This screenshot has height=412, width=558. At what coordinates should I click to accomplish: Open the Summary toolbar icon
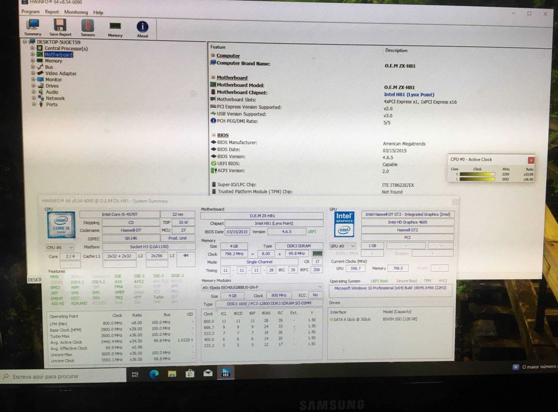click(x=33, y=28)
